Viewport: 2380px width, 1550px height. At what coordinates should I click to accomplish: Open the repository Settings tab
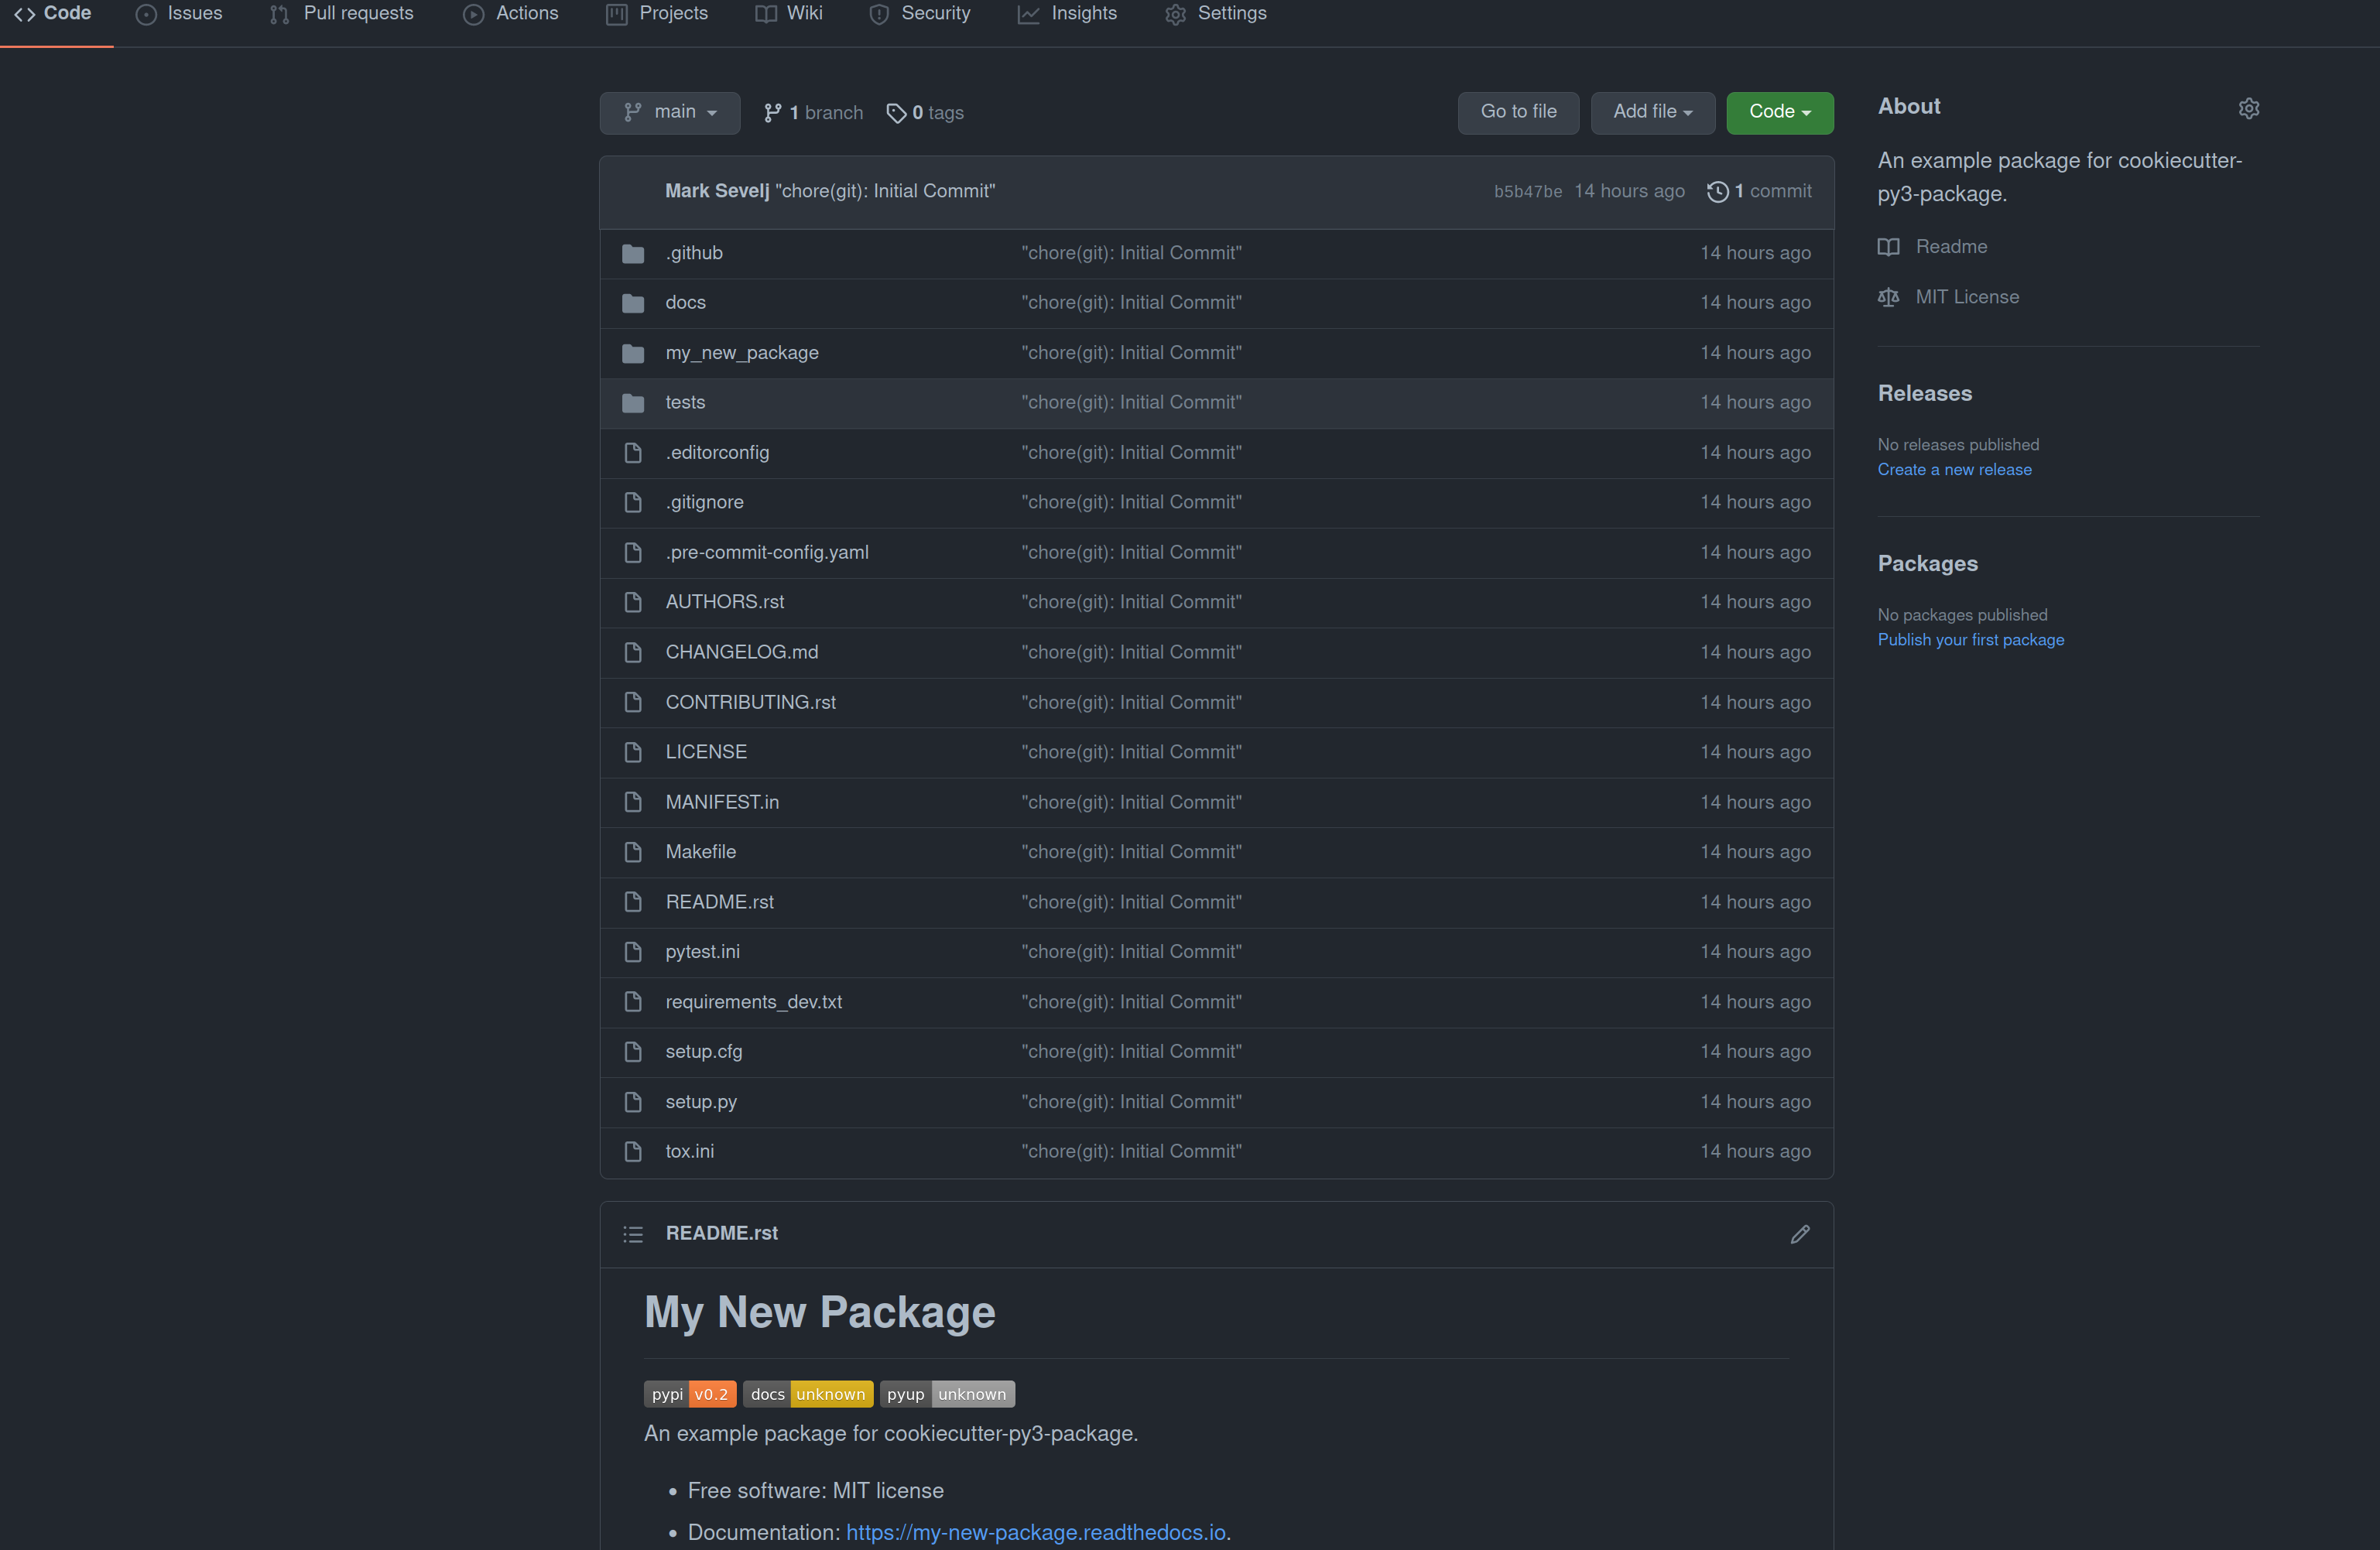point(1215,13)
